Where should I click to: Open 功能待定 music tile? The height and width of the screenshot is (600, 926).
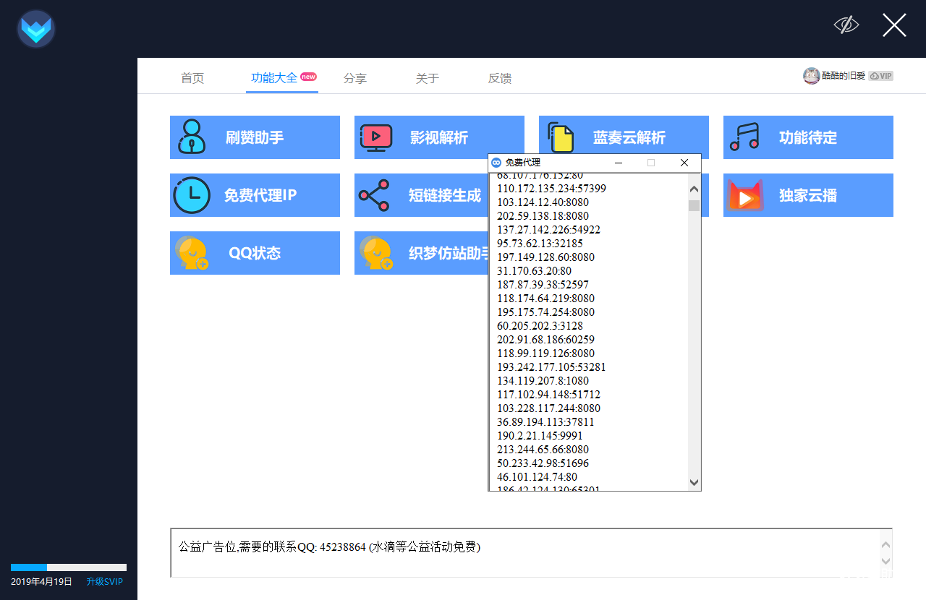coord(808,137)
